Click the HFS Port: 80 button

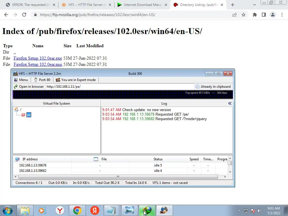42,80
